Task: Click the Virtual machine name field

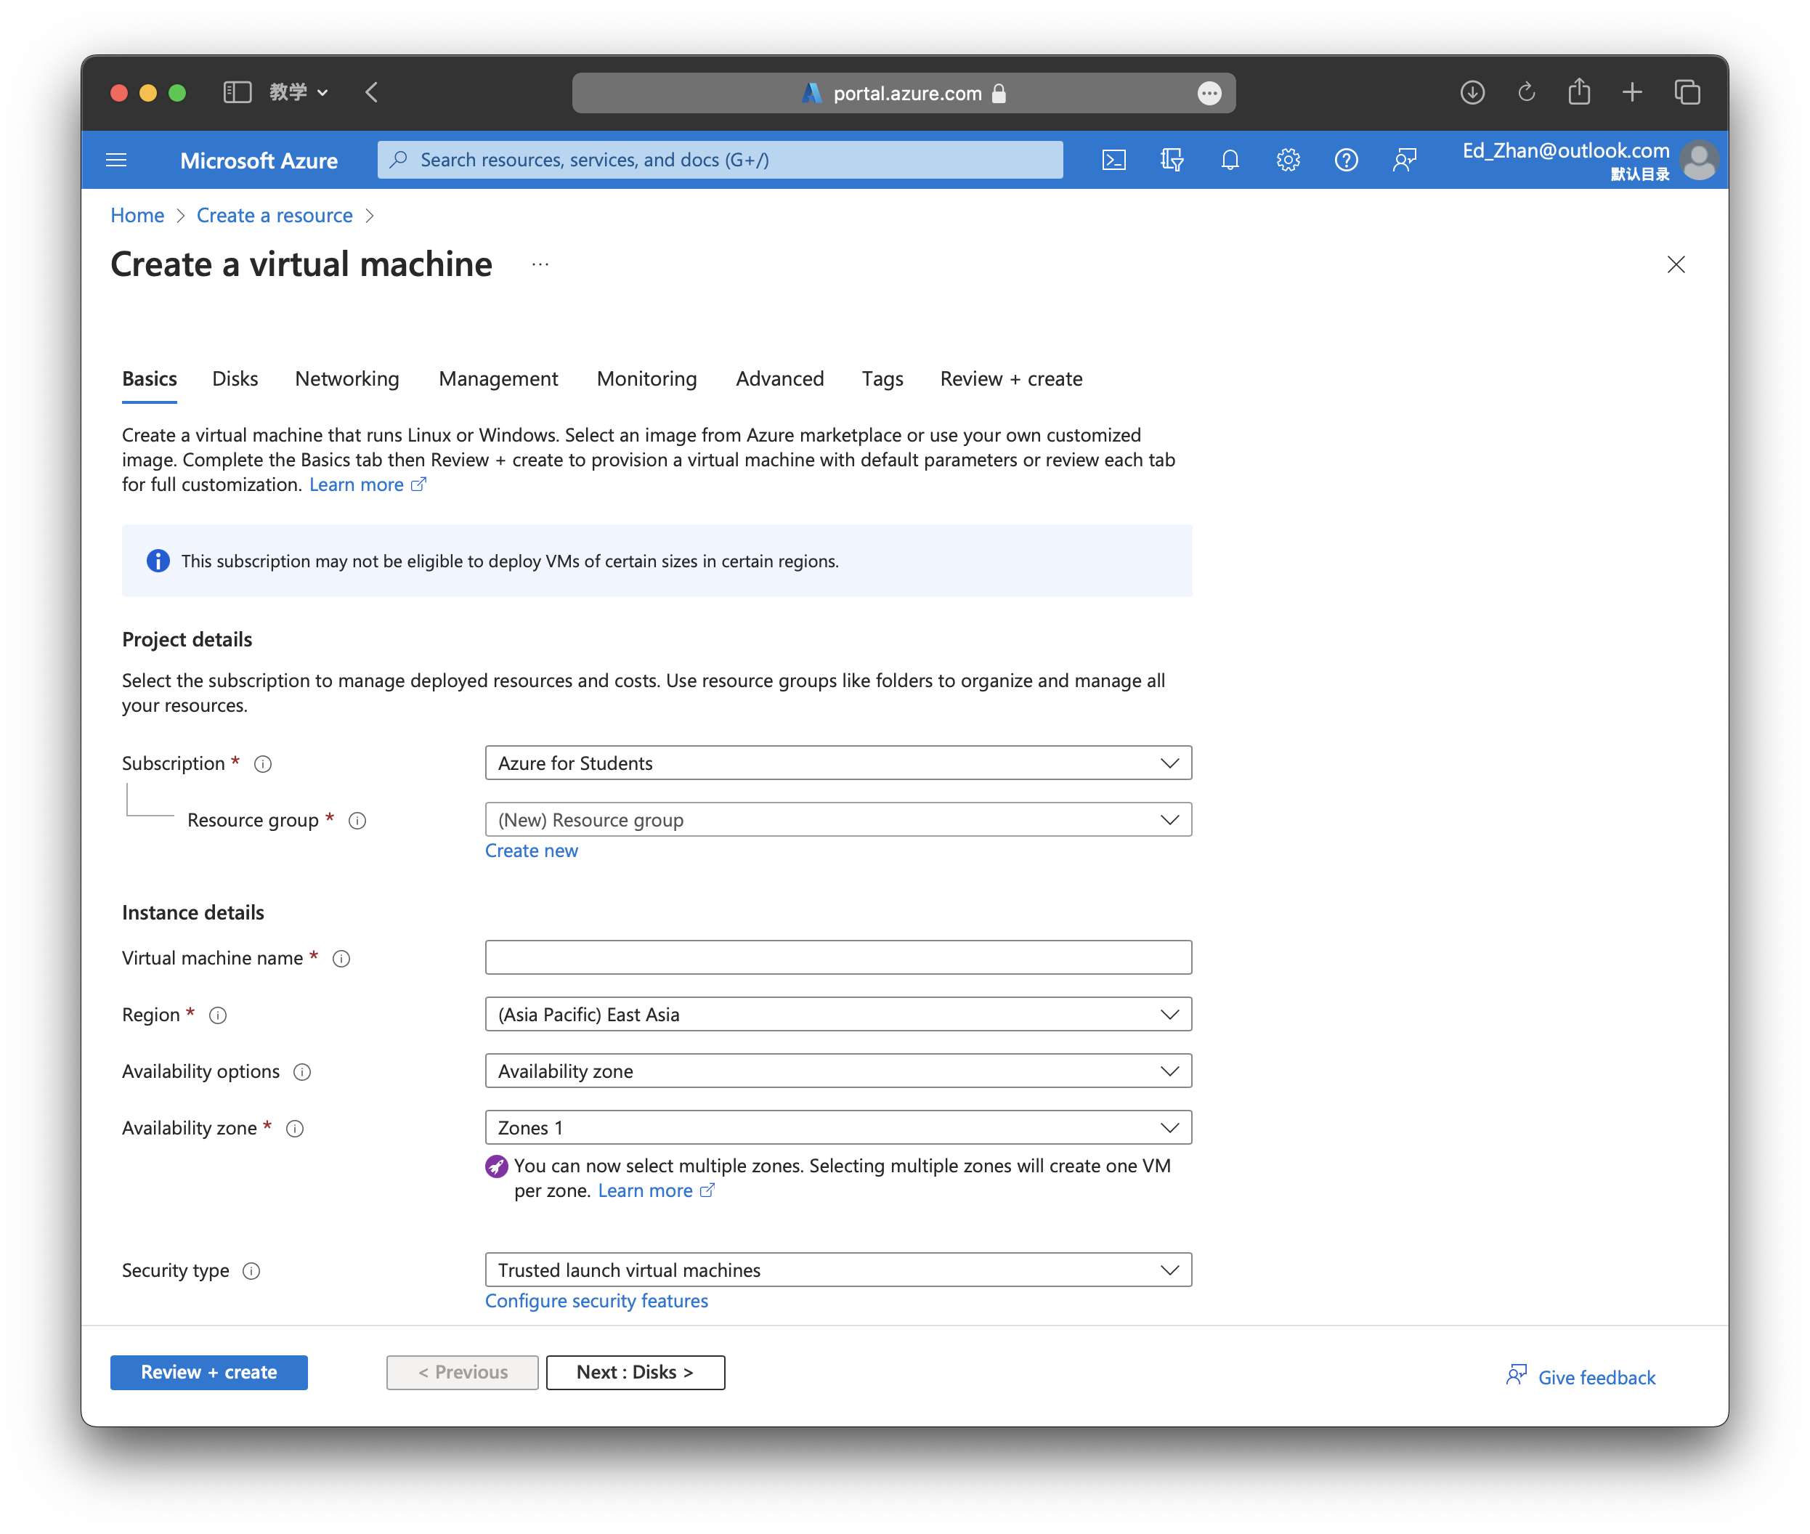Action: tap(837, 957)
